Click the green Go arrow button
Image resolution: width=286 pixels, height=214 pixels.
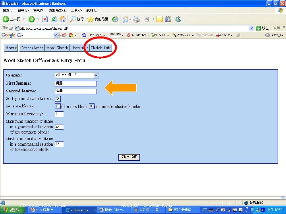pyautogui.click(x=258, y=28)
